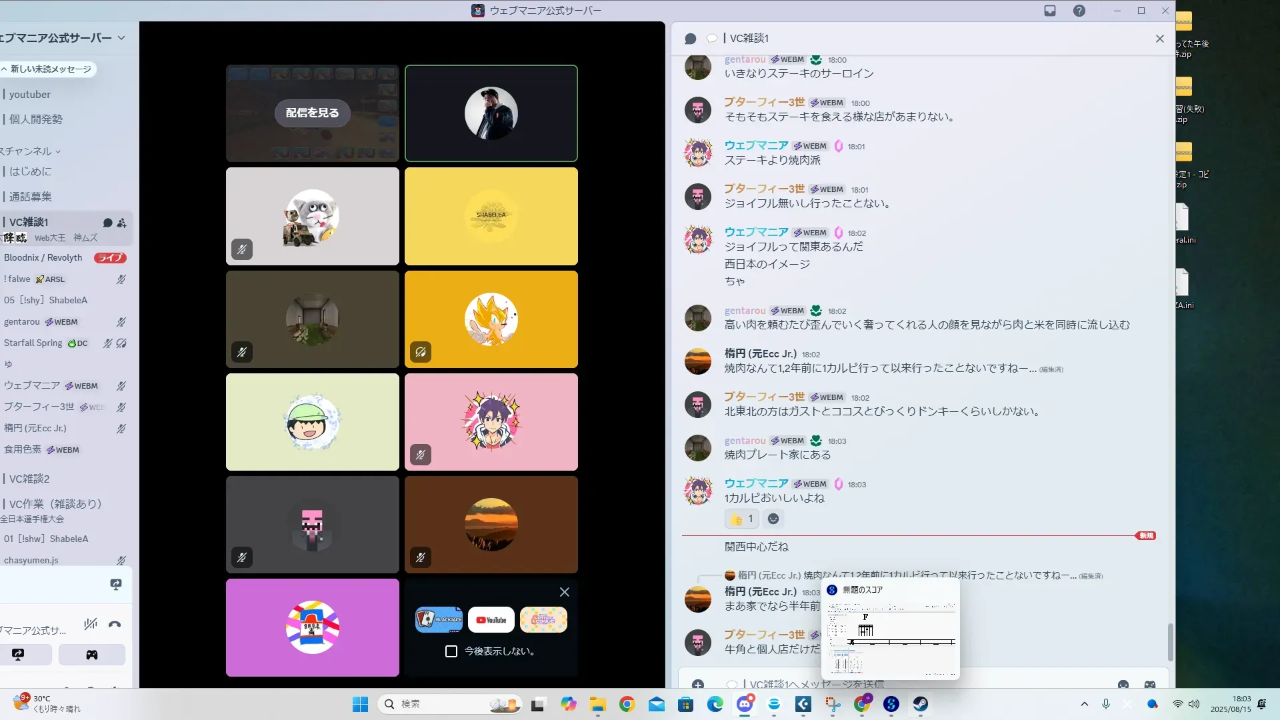This screenshot has width=1280, height=720.
Task: Open the help question mark icon
Action: pos(1079,11)
